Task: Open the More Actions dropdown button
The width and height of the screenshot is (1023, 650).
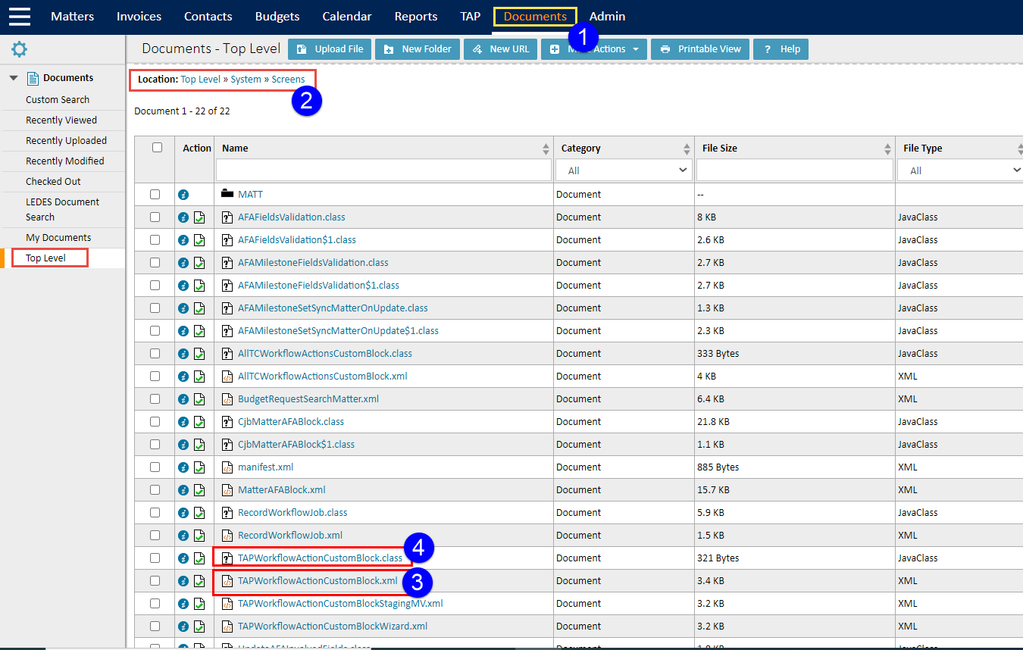Action: 594,49
